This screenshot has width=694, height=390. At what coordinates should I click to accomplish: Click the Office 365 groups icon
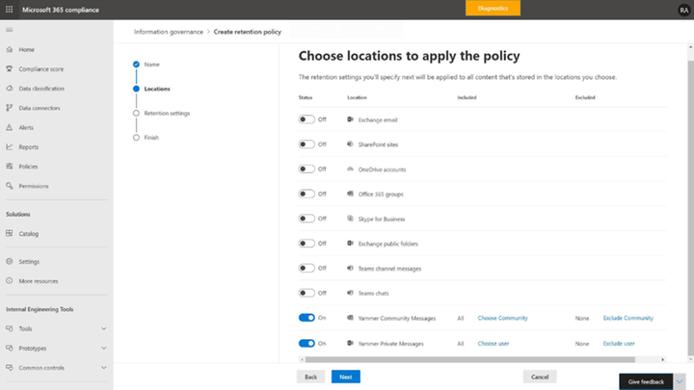[350, 194]
